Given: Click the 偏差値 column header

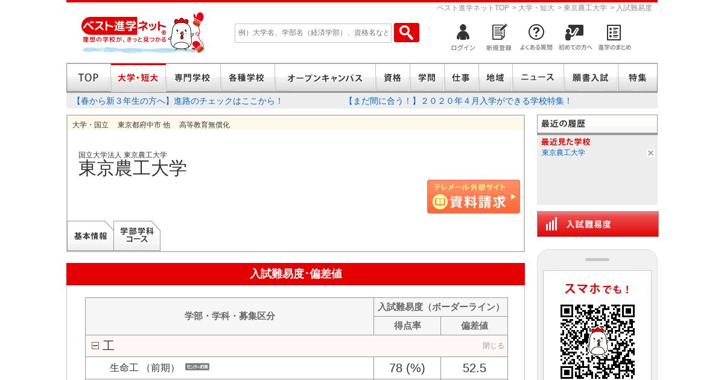Looking at the screenshot, I should [x=474, y=326].
